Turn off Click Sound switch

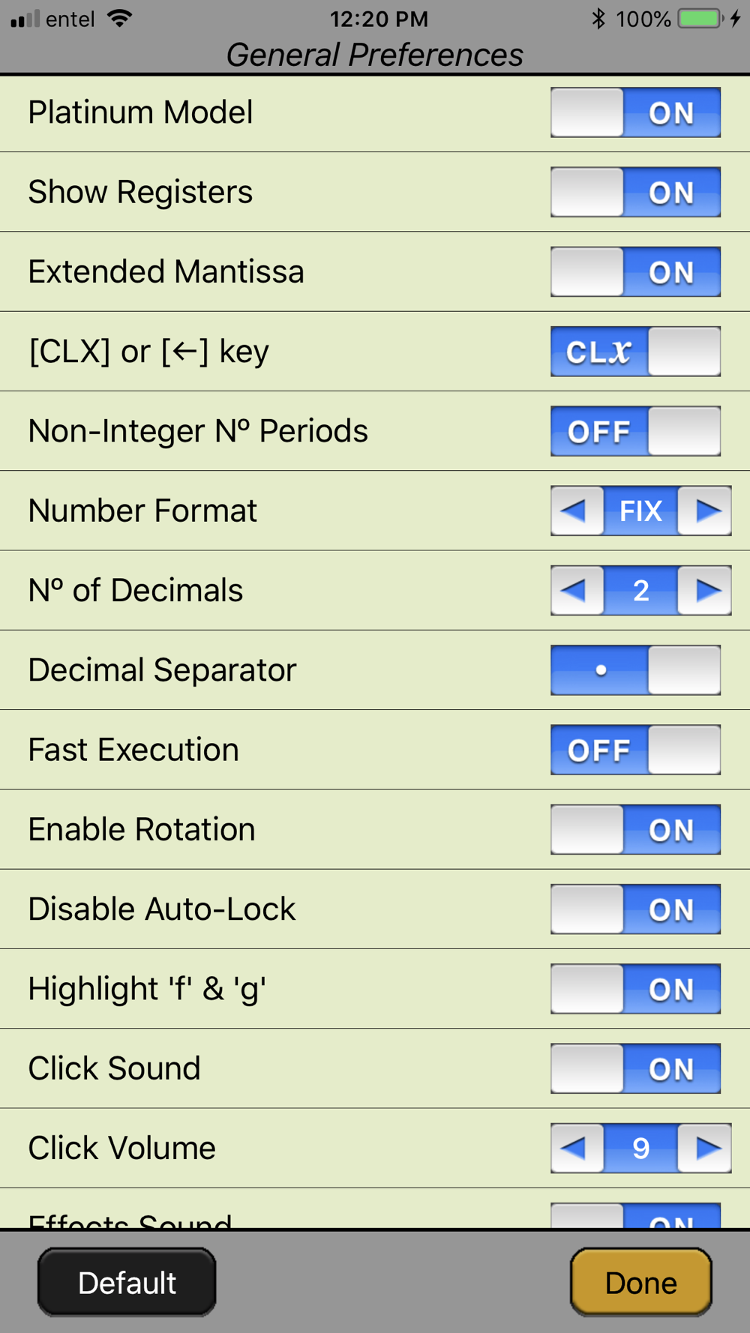tap(635, 1068)
